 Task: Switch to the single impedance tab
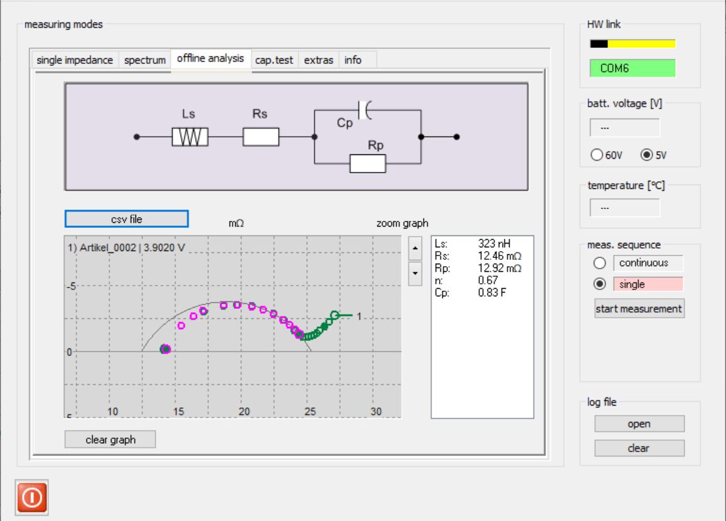[75, 60]
